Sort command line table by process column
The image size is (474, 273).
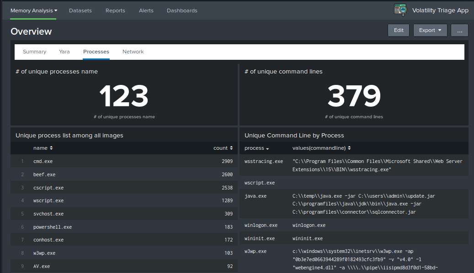click(x=256, y=148)
